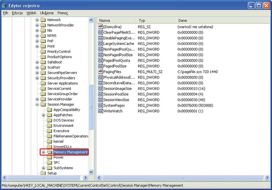Expand the SafeBoot key
The image size is (272, 190).
37,62
